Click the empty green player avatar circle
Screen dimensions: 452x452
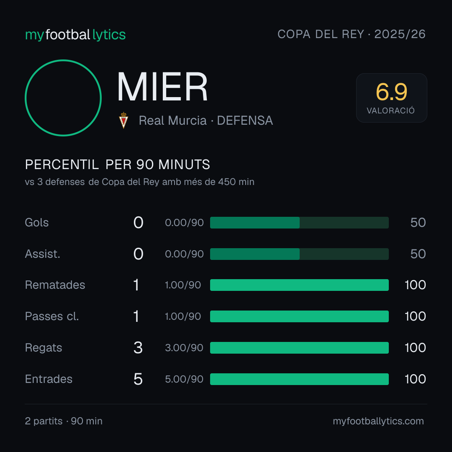63,98
